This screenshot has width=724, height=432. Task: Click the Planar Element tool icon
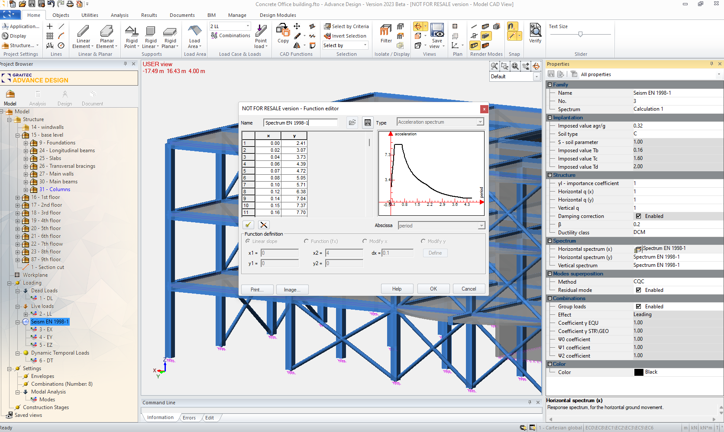tap(107, 32)
